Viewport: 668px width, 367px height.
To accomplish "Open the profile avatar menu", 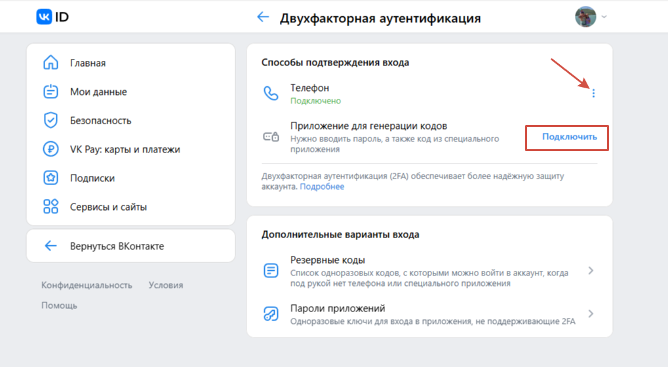I will coord(585,17).
